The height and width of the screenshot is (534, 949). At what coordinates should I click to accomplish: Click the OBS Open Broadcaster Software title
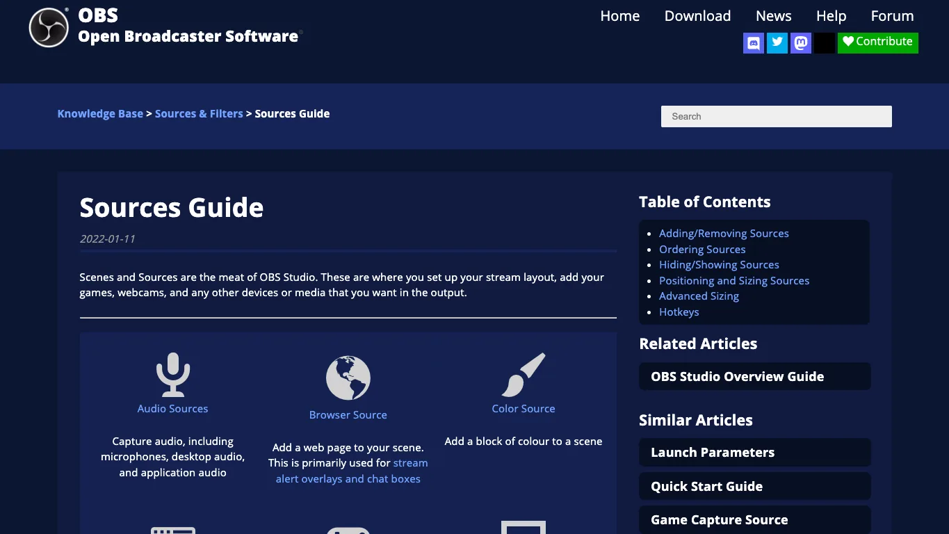point(190,26)
